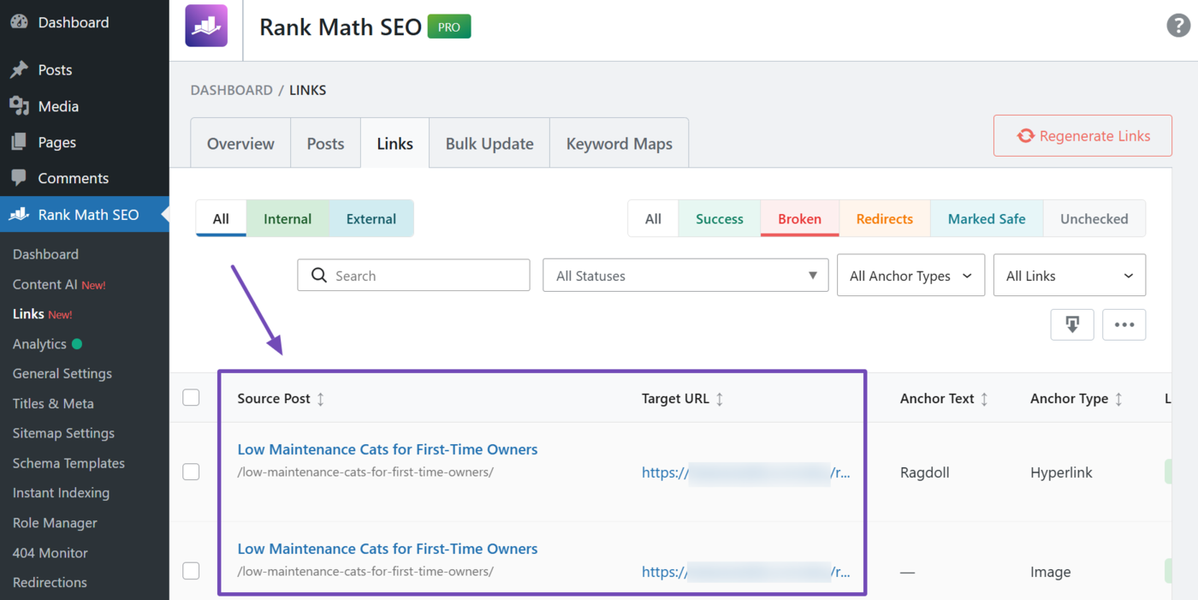
Task: Click the ellipsis more-options icon near the table
Action: pos(1124,324)
